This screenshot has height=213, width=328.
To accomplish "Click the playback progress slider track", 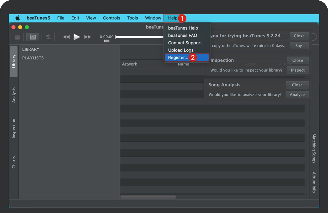I will point(138,37).
